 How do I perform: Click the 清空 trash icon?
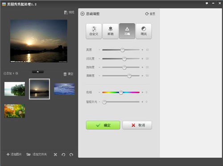(x=65, y=74)
